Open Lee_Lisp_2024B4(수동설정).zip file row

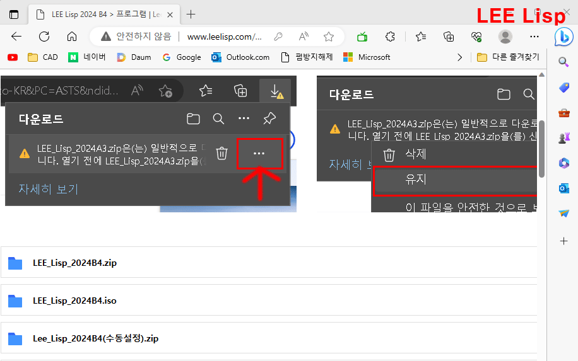coord(269,338)
